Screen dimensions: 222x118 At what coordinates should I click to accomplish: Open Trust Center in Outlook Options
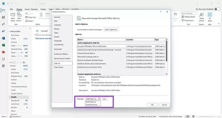59,67
